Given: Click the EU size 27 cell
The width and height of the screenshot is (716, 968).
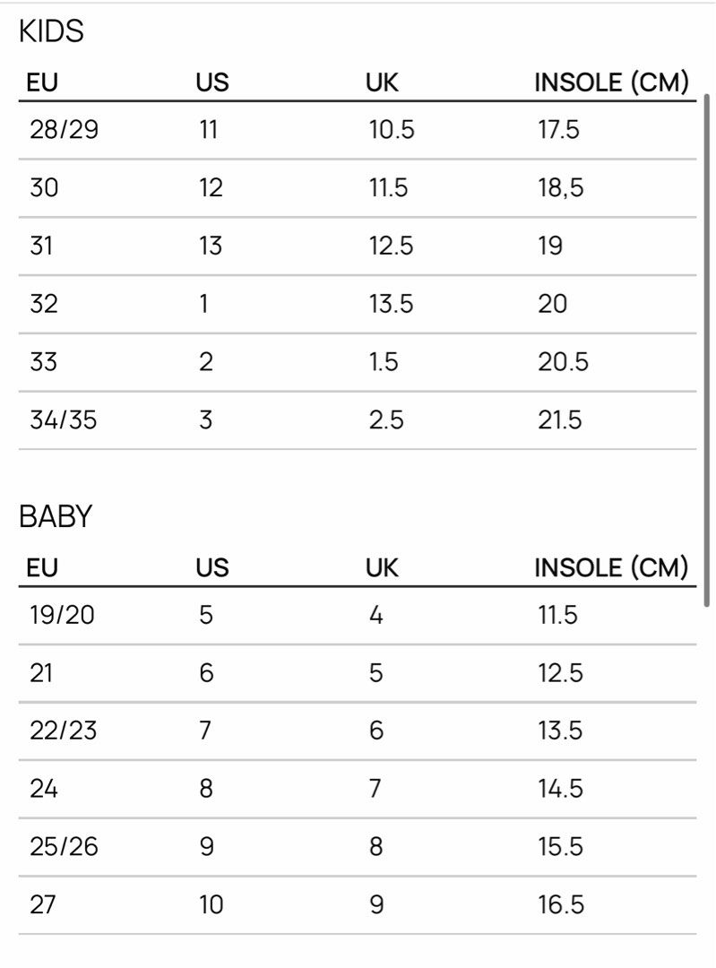Looking at the screenshot, I should click(42, 904).
